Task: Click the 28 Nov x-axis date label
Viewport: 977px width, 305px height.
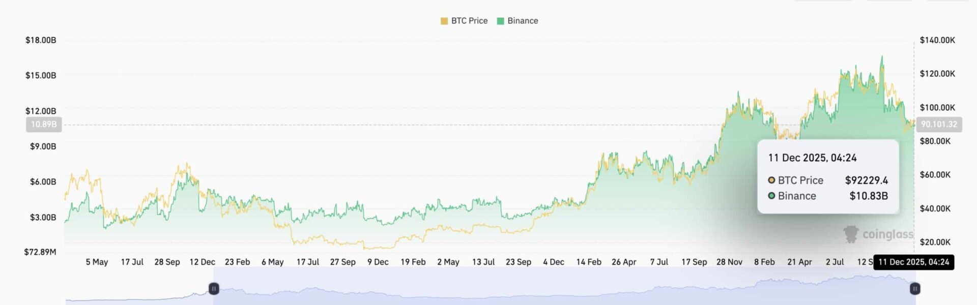Action: [729, 262]
